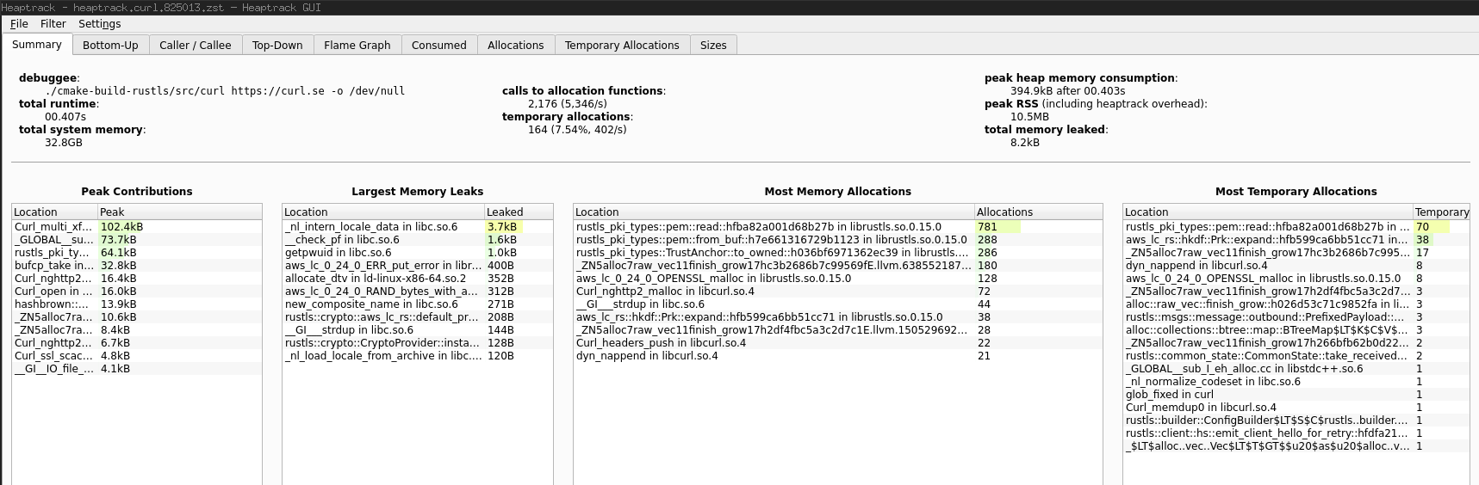Open the Filter menu

[x=53, y=24]
